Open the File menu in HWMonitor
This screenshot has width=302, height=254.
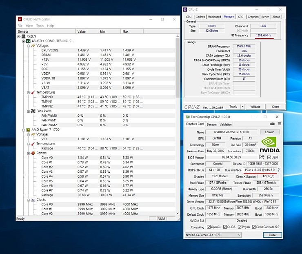(x=20, y=26)
